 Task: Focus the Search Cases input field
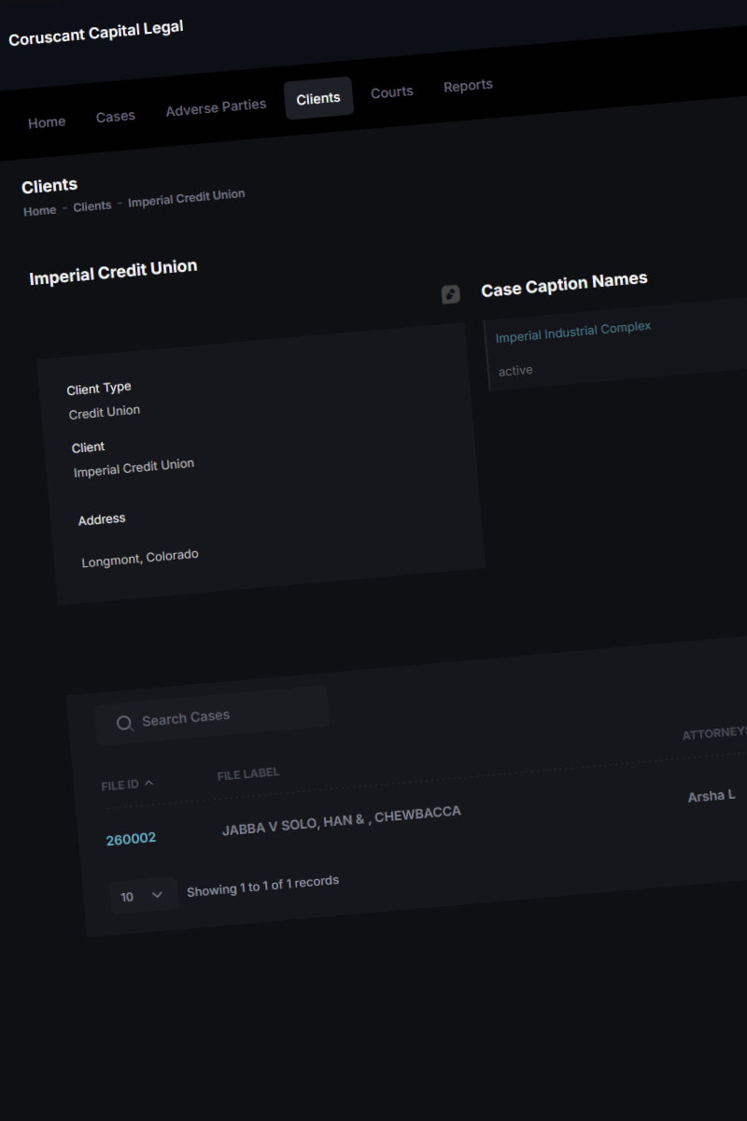click(x=212, y=716)
